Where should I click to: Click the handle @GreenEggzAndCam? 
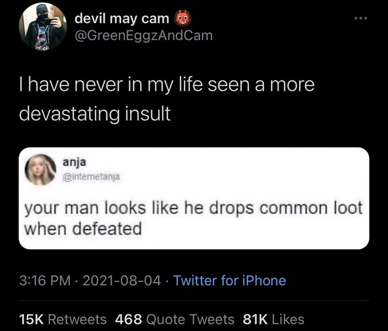145,35
